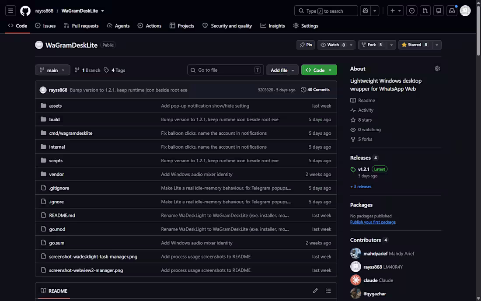481x301 pixels.
Task: Open the build folder
Action: 54,119
